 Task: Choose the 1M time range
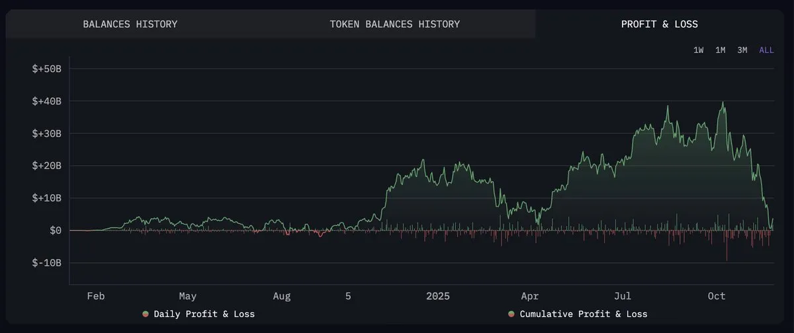tap(721, 50)
